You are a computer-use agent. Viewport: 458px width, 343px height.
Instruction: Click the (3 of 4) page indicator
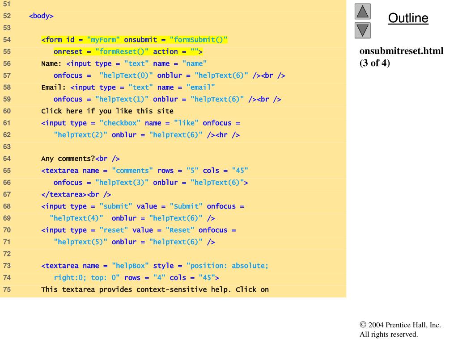click(374, 63)
